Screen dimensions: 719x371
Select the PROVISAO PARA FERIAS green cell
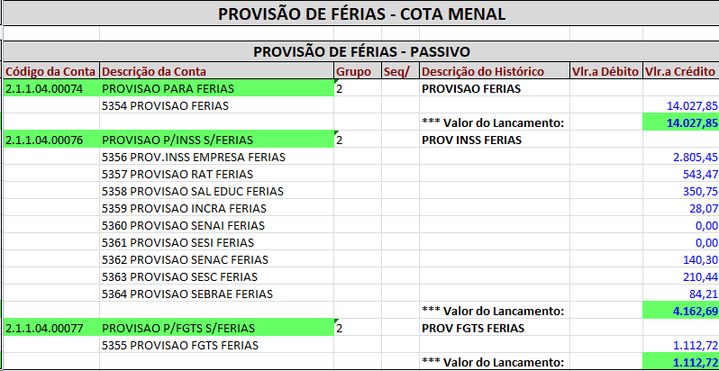(216, 88)
